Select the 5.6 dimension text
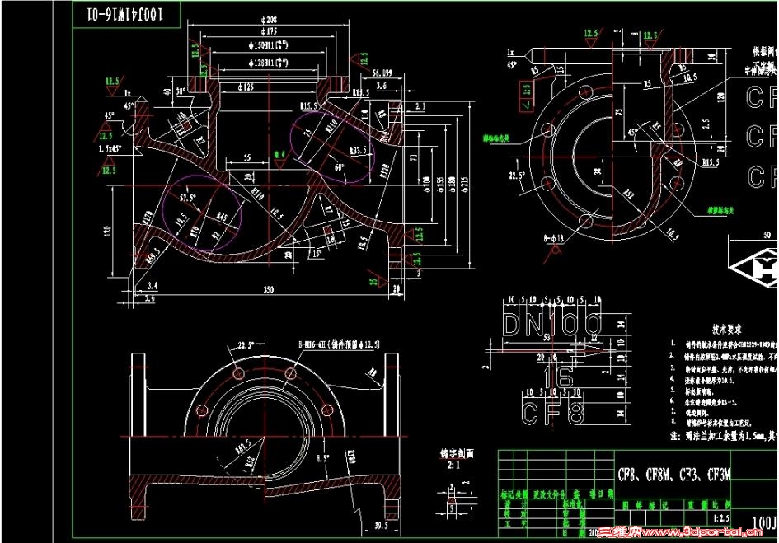Viewport: 779px width, 543px height. pos(149,298)
